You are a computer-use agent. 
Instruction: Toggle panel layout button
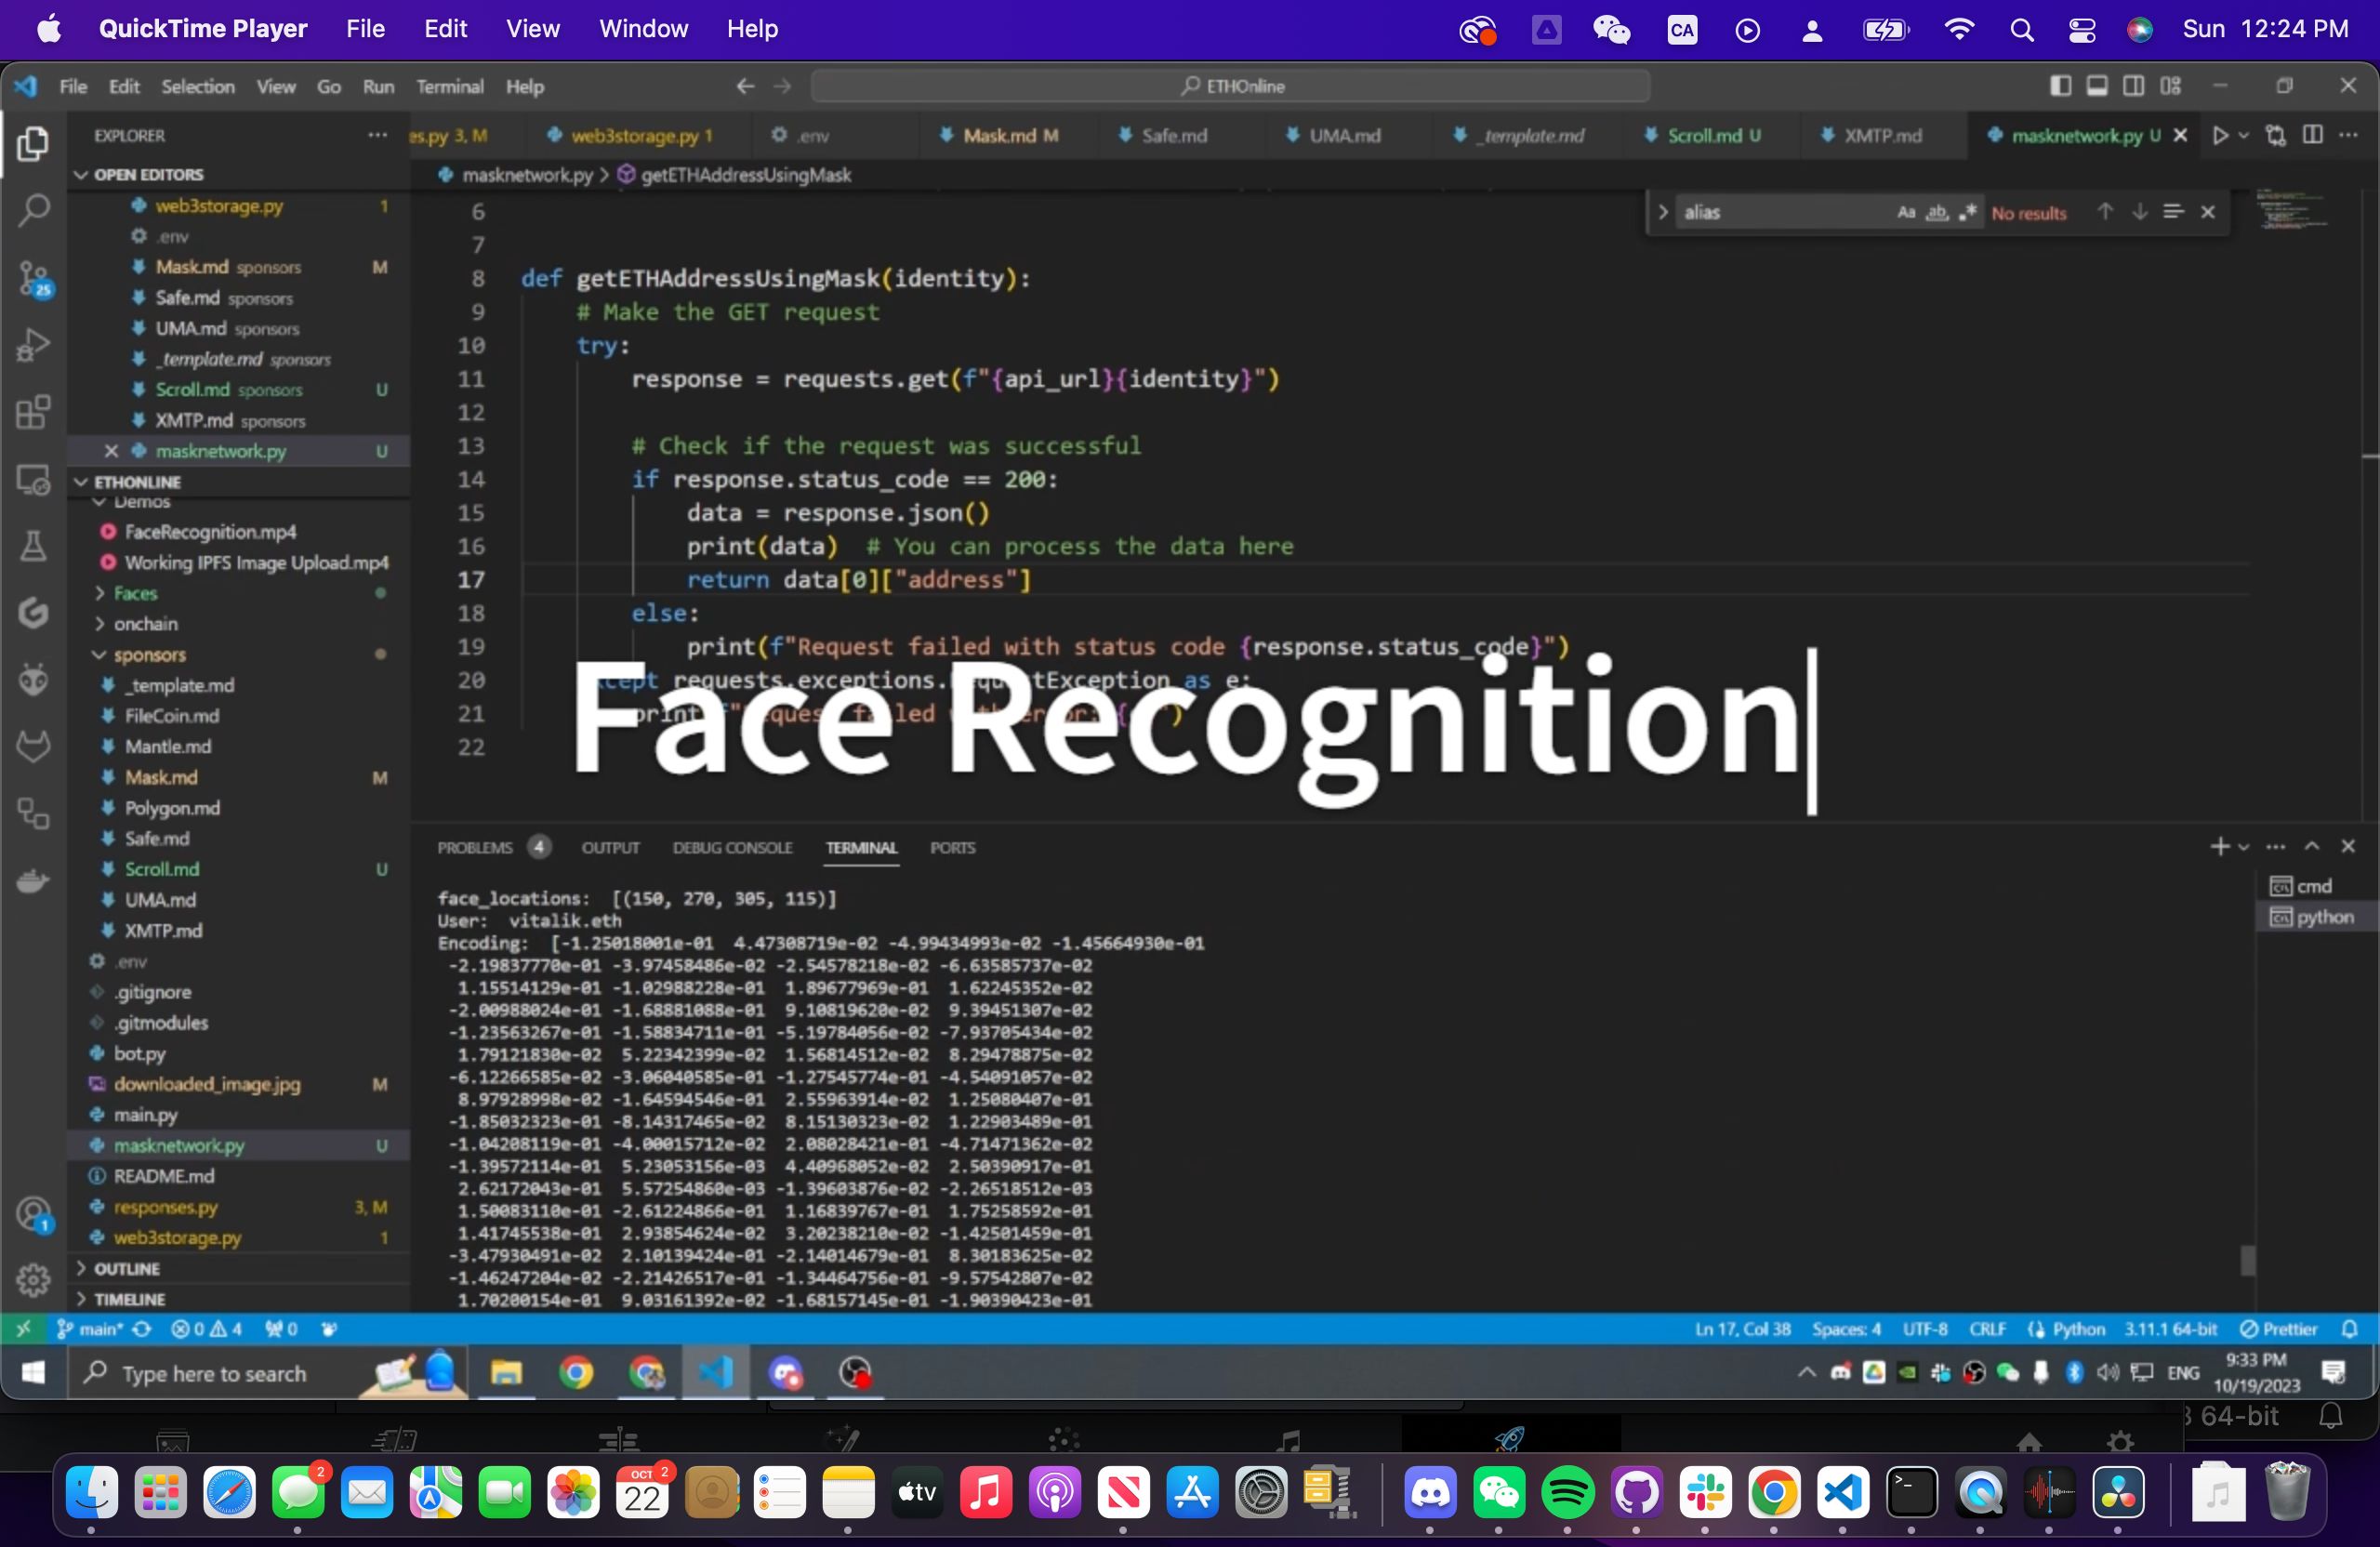(x=2097, y=86)
